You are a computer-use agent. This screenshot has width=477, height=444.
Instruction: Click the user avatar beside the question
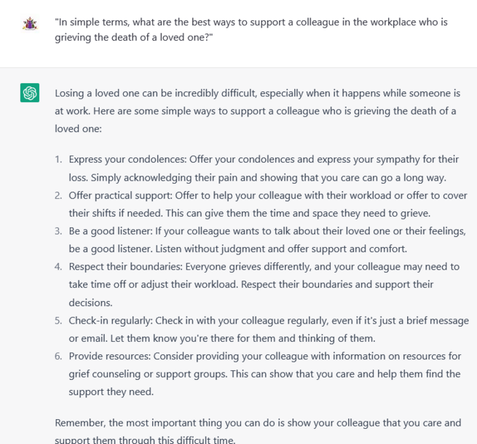point(30,24)
